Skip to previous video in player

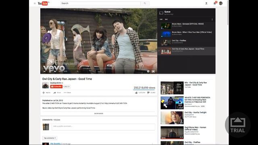[44, 71]
